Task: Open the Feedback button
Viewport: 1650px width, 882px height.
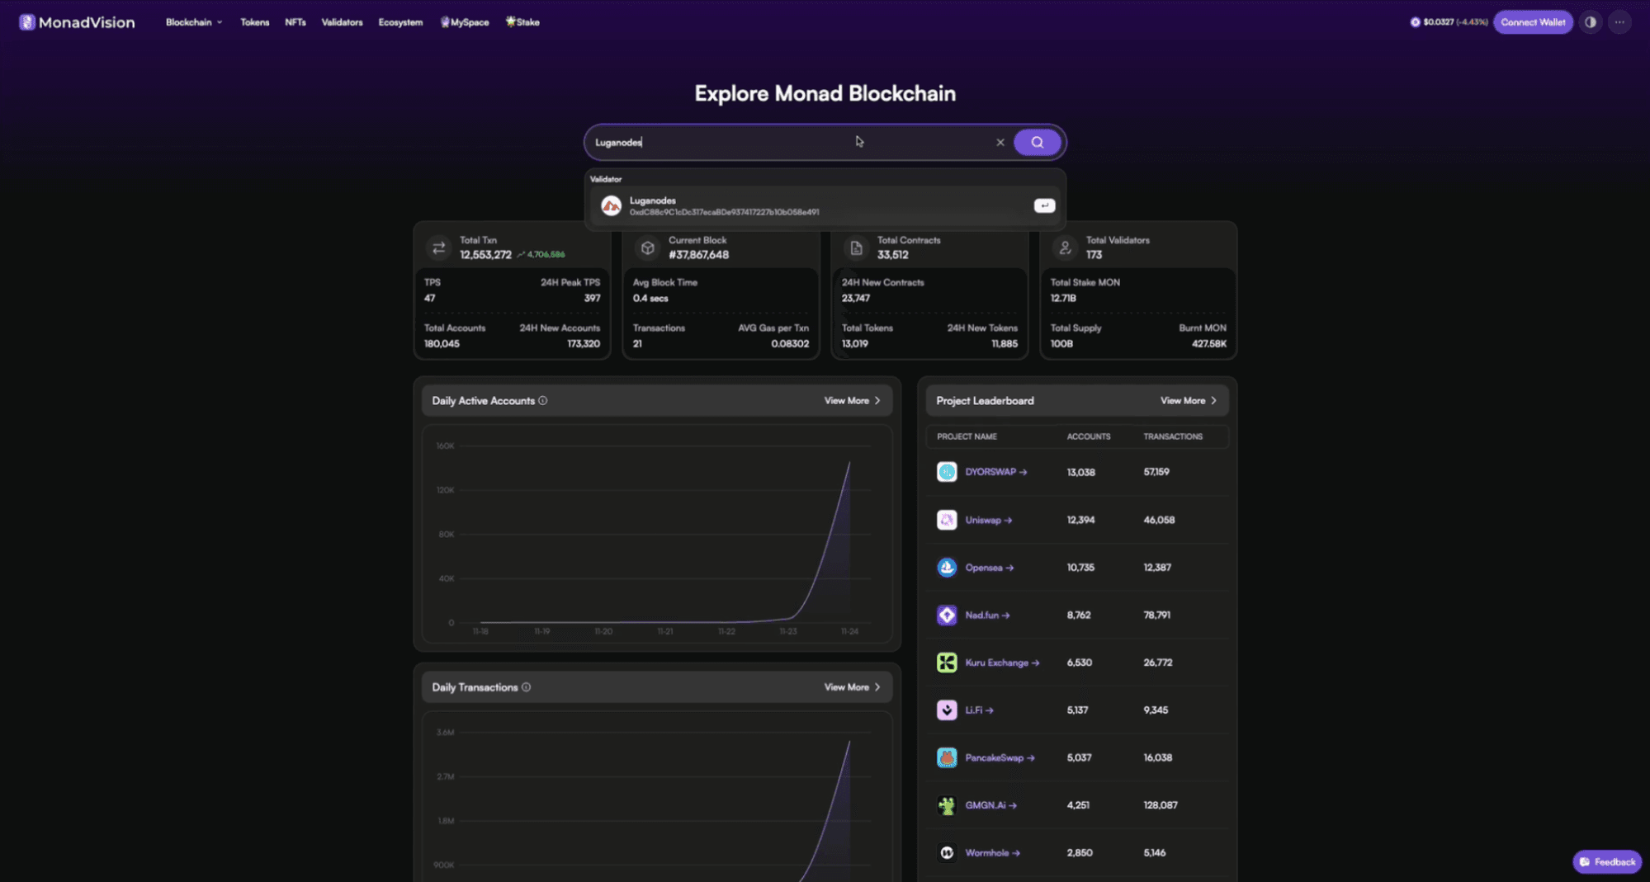Action: pos(1606,861)
